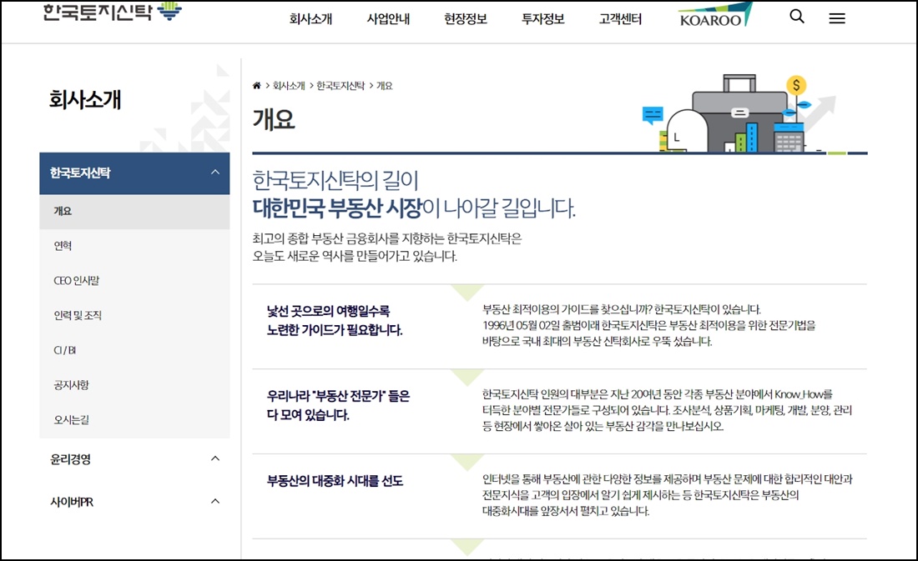Viewport: 918px width, 561px height.
Task: Click the heading '낯선 곳으로의 여행일수록'
Action: [328, 311]
